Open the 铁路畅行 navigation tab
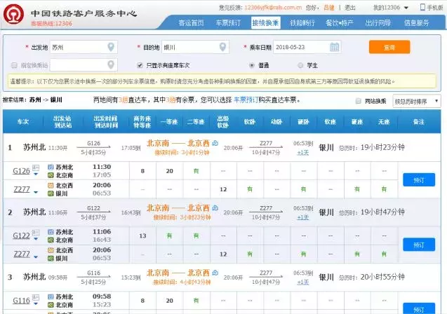The image size is (447, 314). (x=302, y=22)
